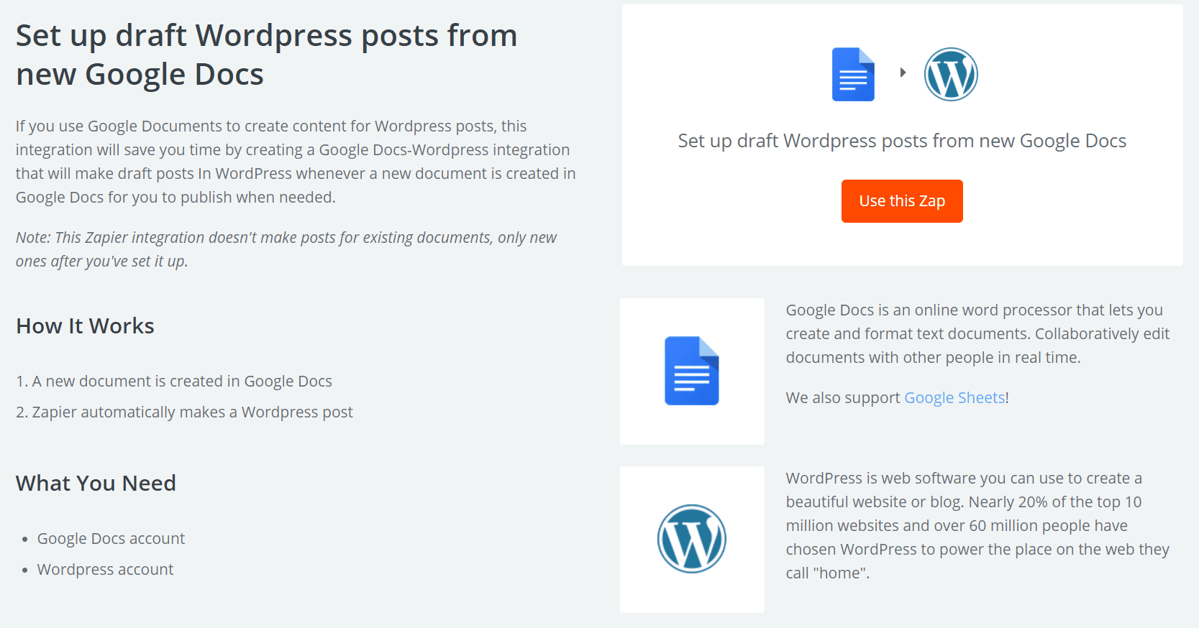
Task: Click the WordPress description paragraph
Action: (977, 526)
